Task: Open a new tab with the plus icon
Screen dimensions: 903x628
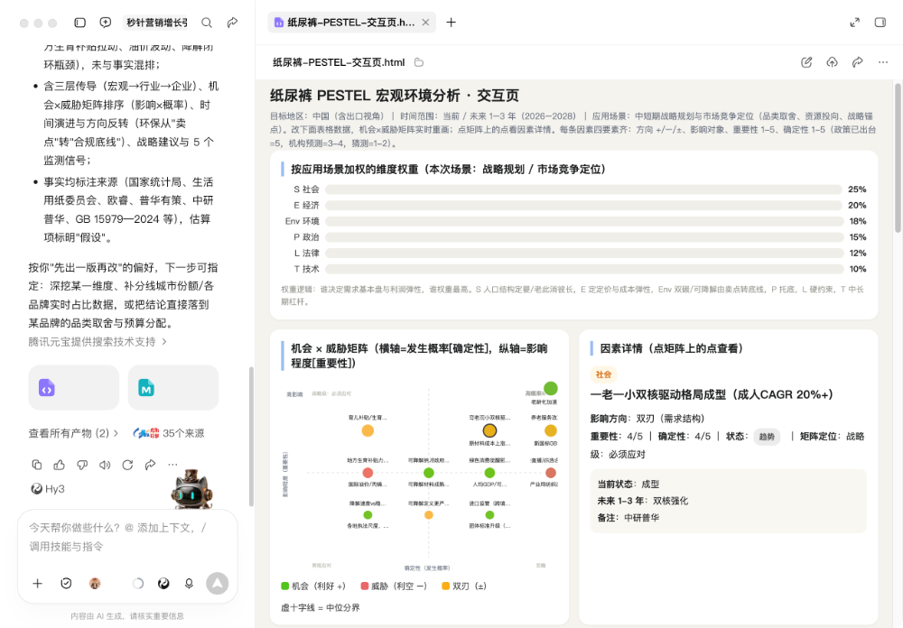Action: coord(451,23)
